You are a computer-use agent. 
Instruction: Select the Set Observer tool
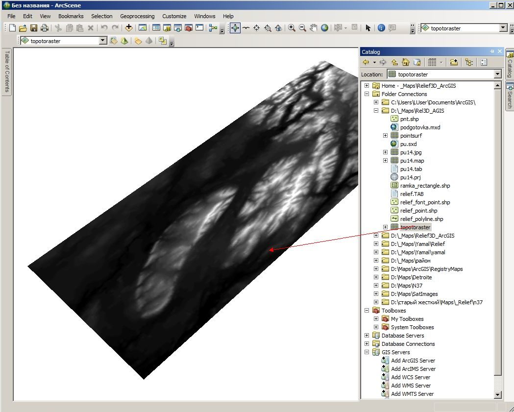(278, 28)
